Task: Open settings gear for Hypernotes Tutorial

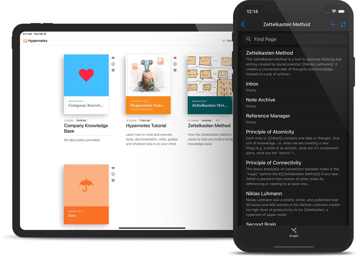Action: [x=175, y=70]
